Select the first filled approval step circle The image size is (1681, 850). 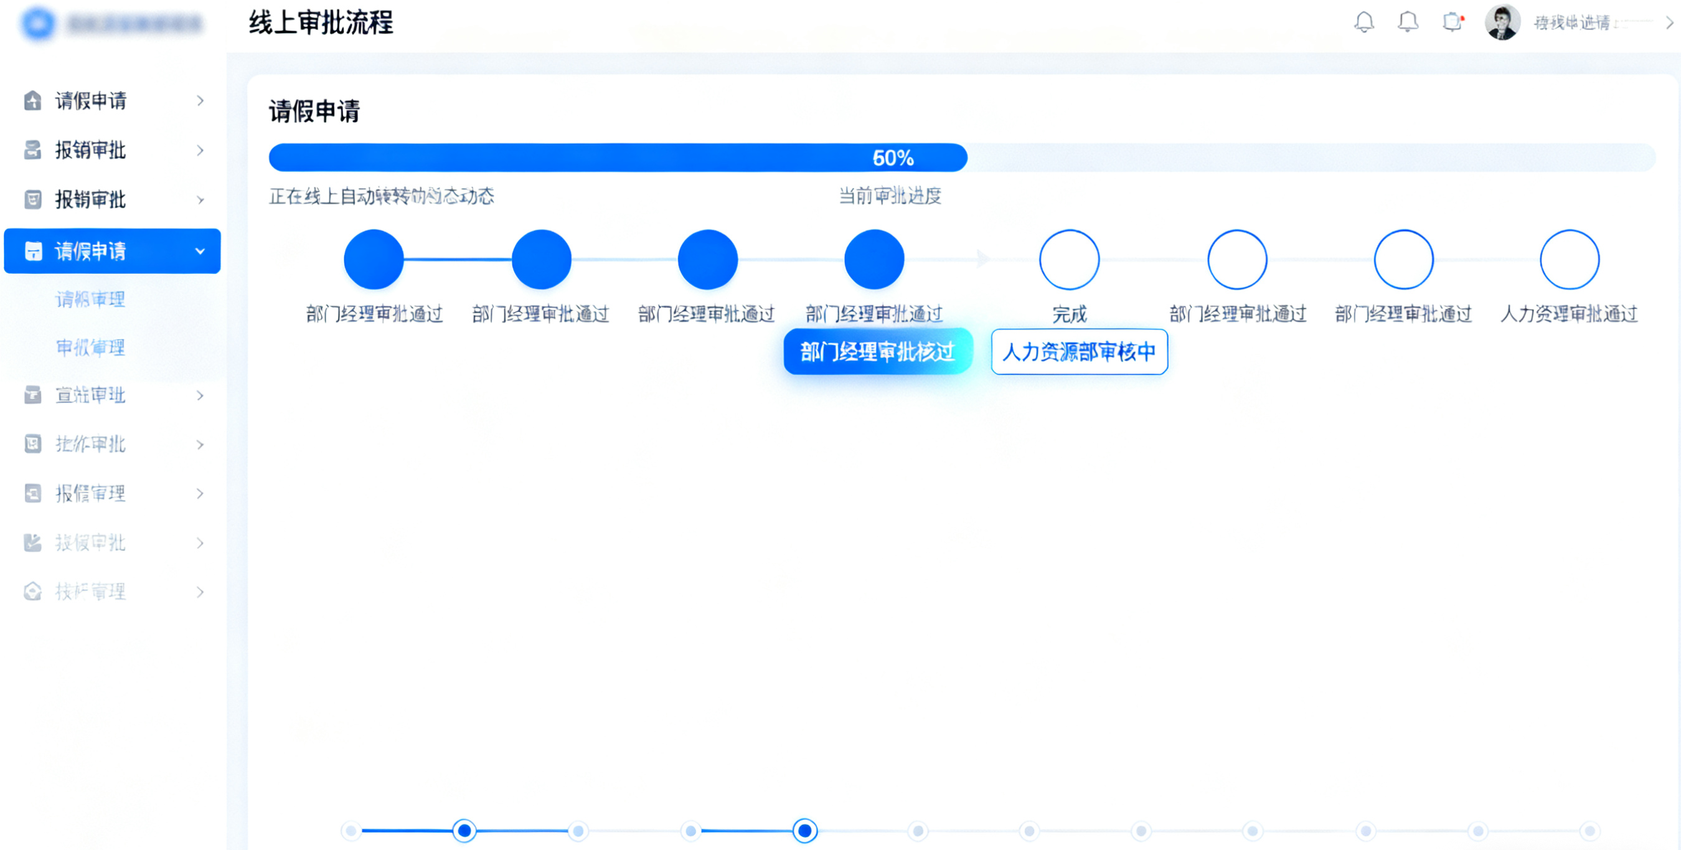[x=374, y=259]
